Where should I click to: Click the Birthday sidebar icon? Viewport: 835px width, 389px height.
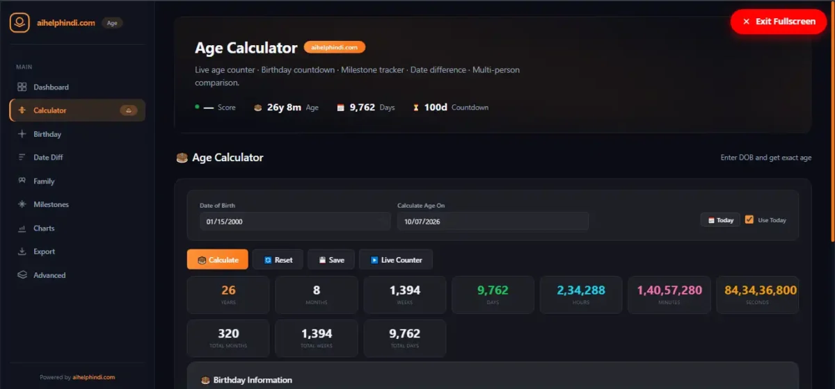(22, 134)
